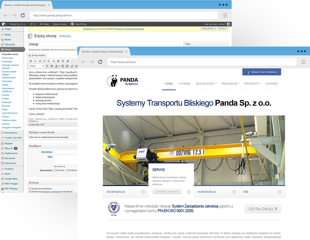Reload the panda.pl front browser page
The height and width of the screenshot is (240, 310).
(x=101, y=62)
